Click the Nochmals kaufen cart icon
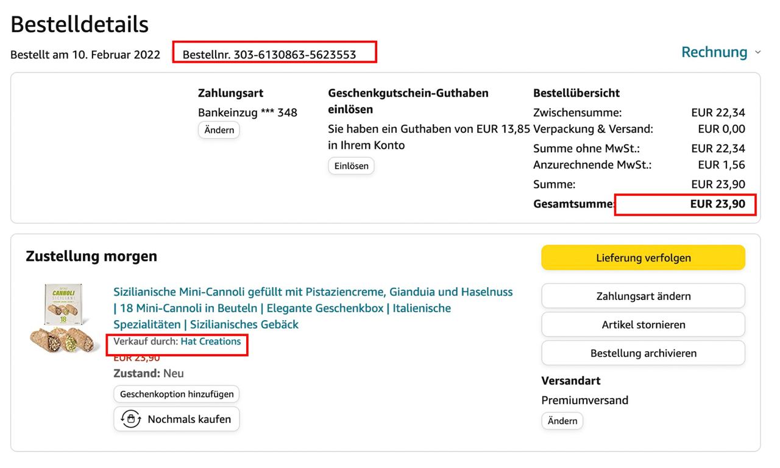The width and height of the screenshot is (780, 468). point(129,419)
